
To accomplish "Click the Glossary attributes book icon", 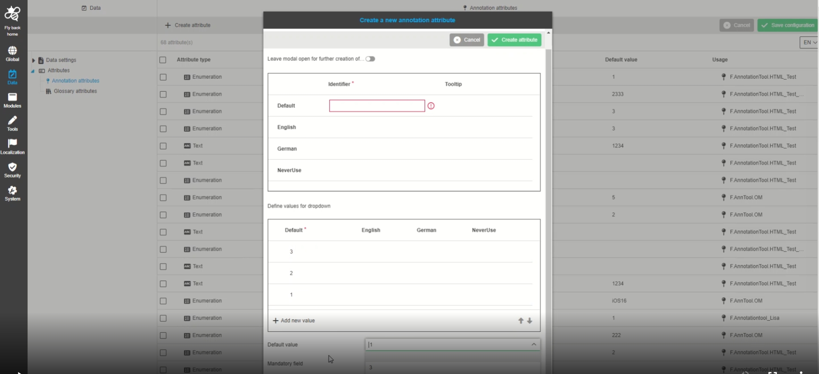I will [x=49, y=91].
